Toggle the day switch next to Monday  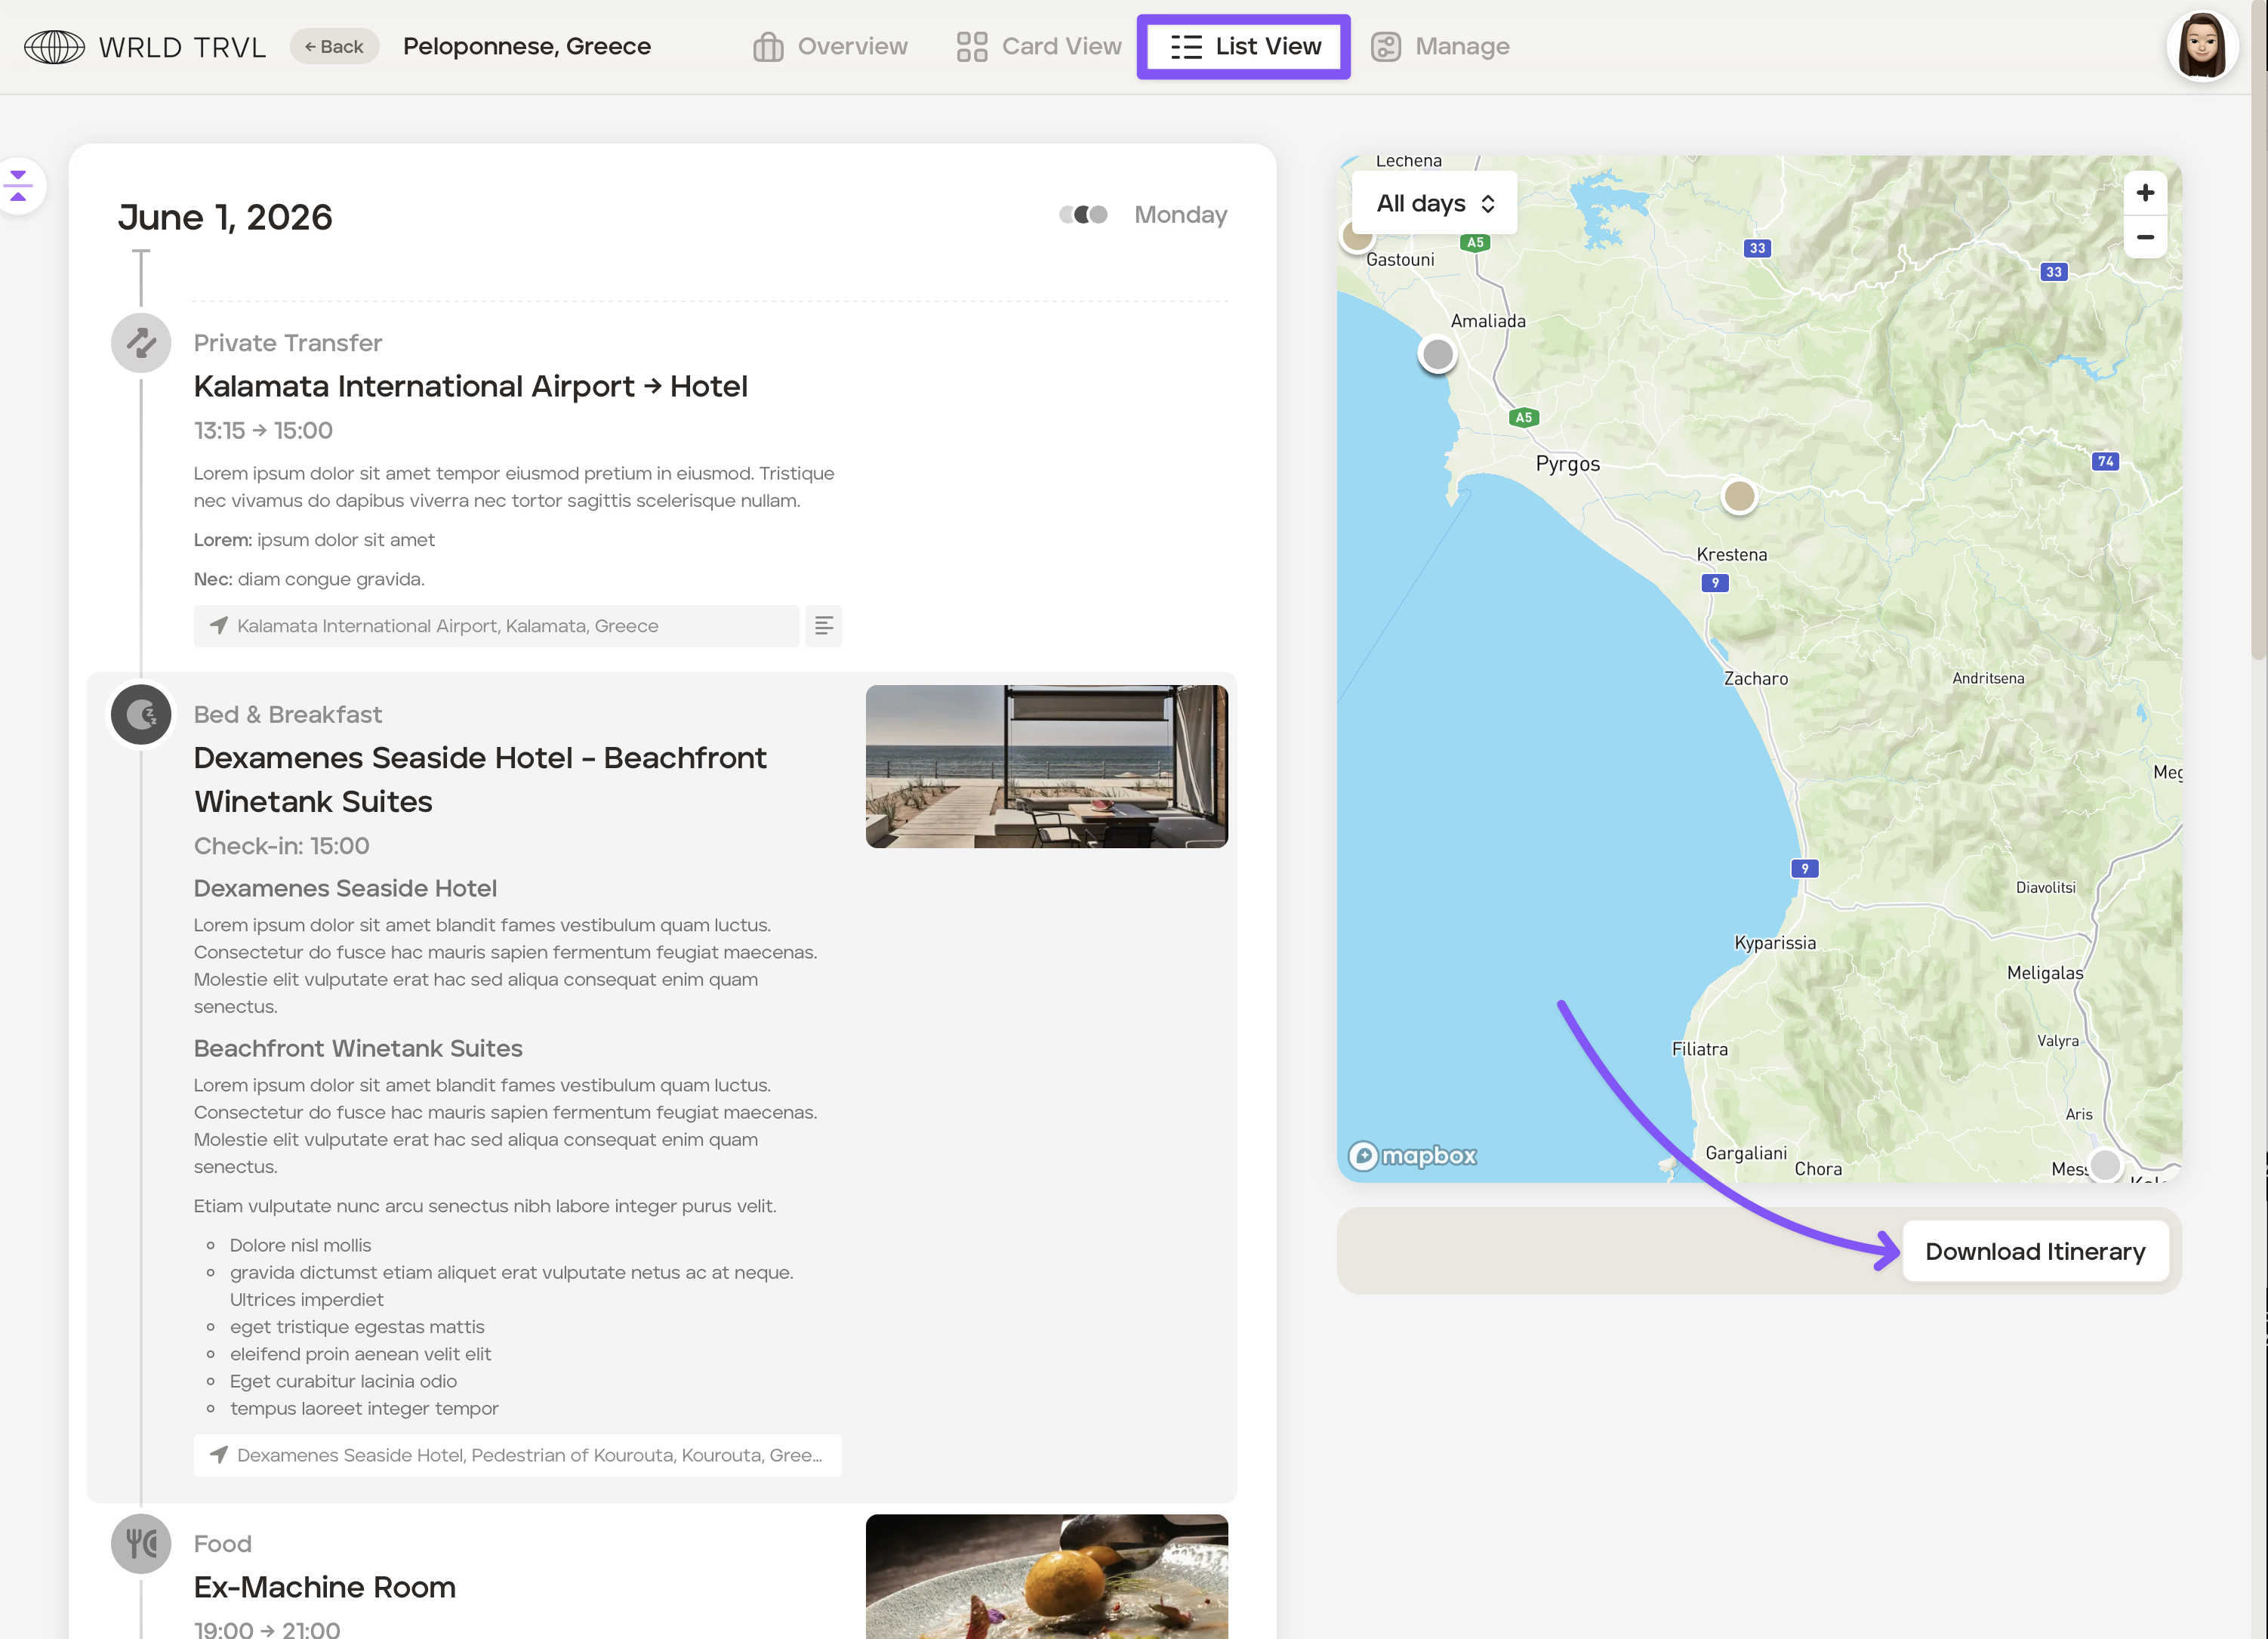[1084, 215]
